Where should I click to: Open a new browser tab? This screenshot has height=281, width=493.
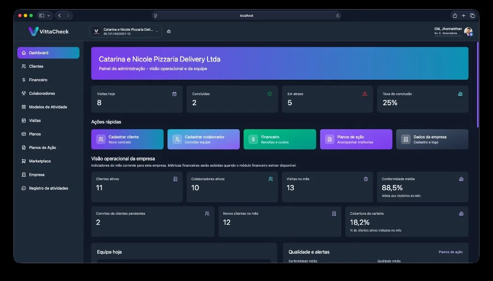click(464, 16)
